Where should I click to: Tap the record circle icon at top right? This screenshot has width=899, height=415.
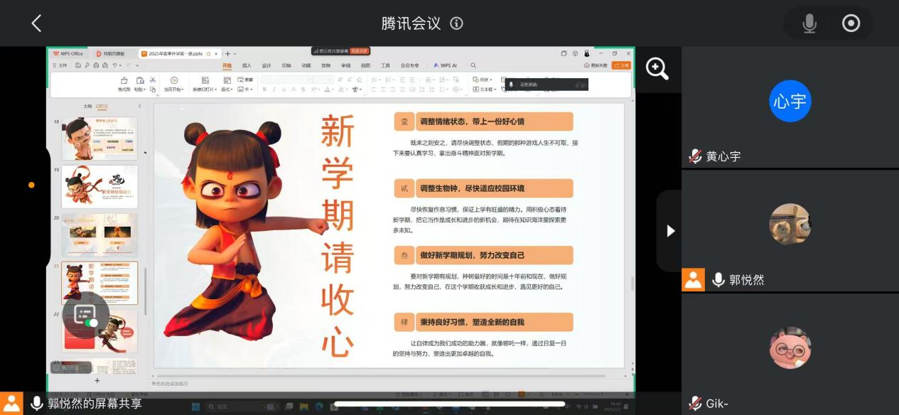pyautogui.click(x=851, y=23)
